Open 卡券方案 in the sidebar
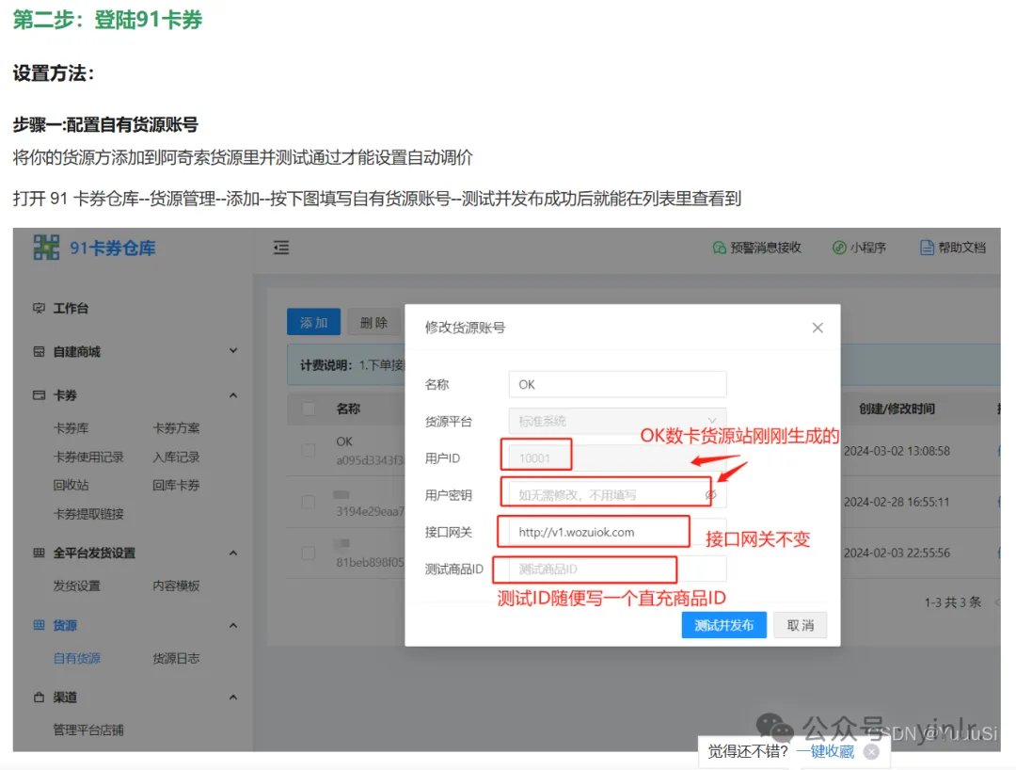Viewport: 1016px width, 770px height. [176, 428]
